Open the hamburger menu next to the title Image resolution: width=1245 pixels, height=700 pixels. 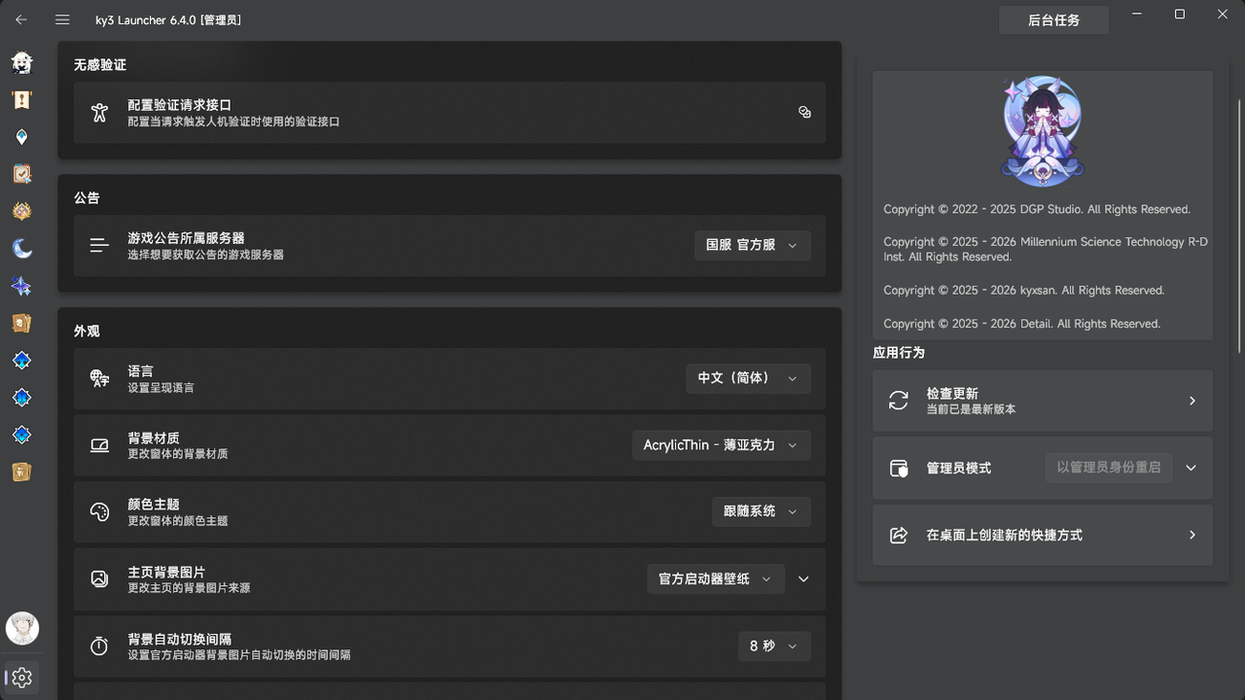click(x=62, y=19)
